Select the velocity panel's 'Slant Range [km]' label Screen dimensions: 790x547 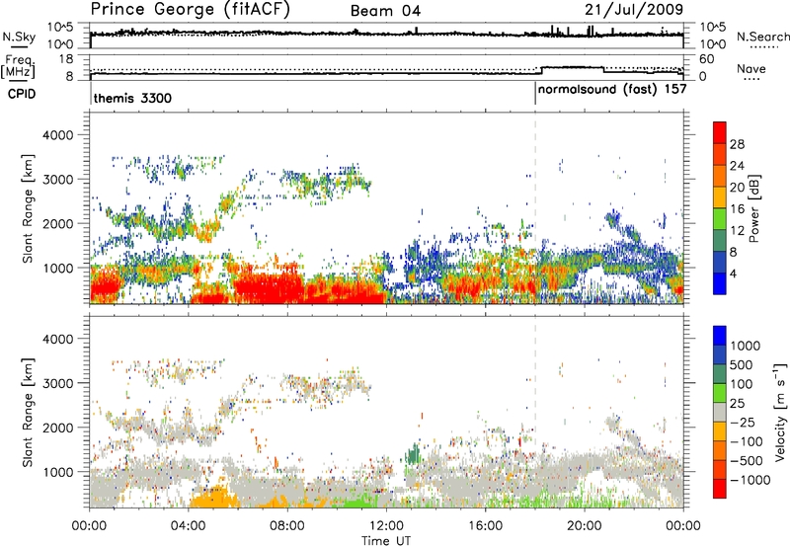point(28,413)
